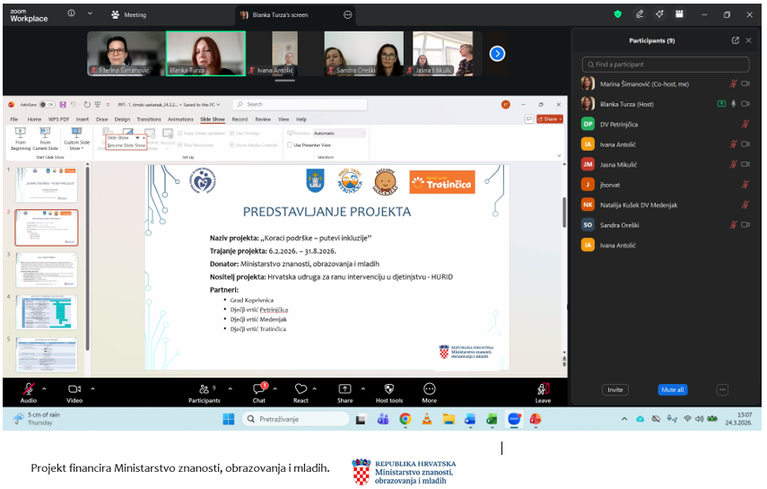Screen dimensions: 767x489
Task: Start video using the Video camera icon
Action: [74, 389]
